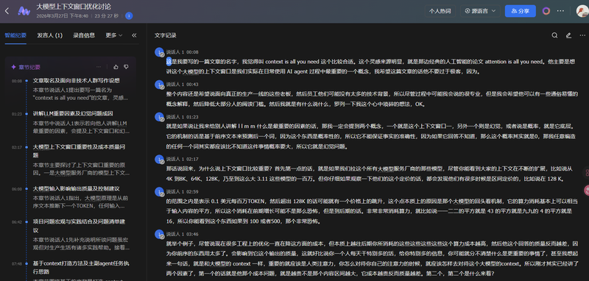Edit the transcript with pencil icon
Screen dimensions: 589x281
tap(568, 35)
